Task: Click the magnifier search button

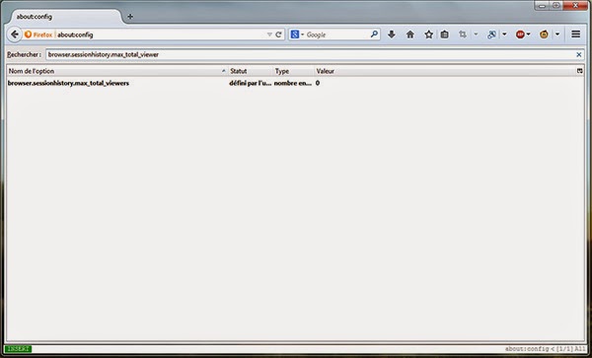Action: click(x=374, y=35)
